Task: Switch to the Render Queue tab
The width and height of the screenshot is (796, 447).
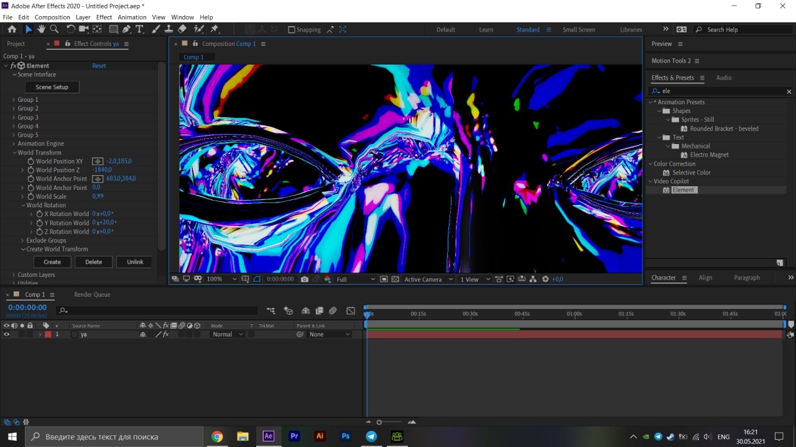Action: pos(92,295)
